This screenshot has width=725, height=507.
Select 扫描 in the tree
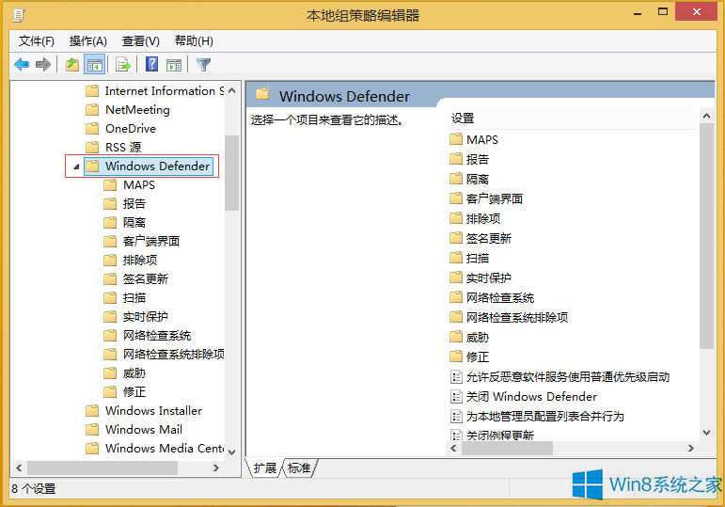134,297
